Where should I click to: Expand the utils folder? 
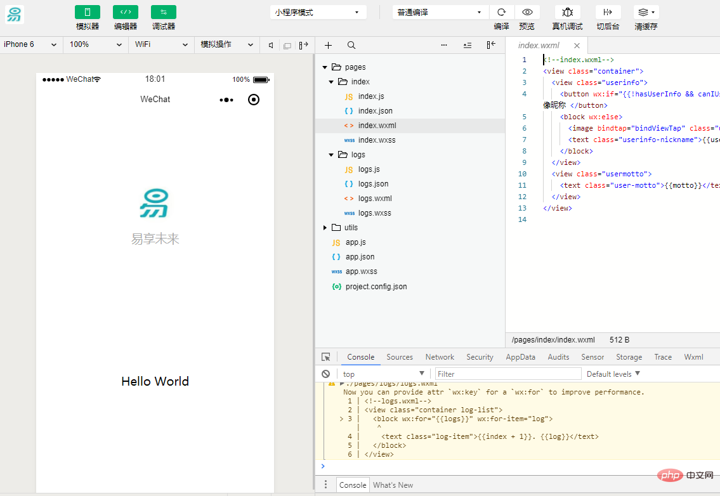[x=325, y=228]
